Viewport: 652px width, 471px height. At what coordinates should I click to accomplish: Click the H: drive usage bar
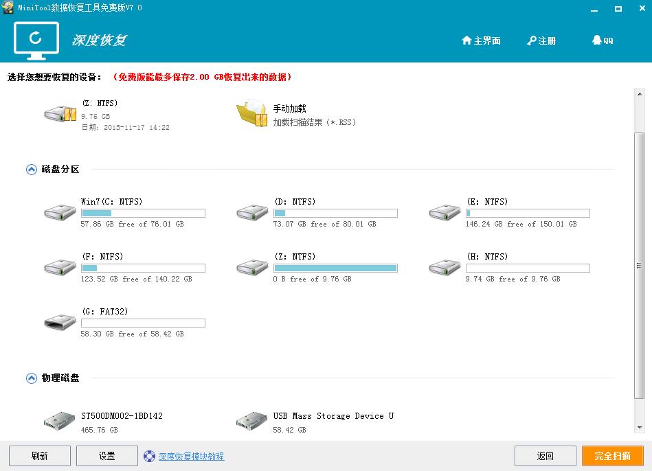tap(528, 268)
